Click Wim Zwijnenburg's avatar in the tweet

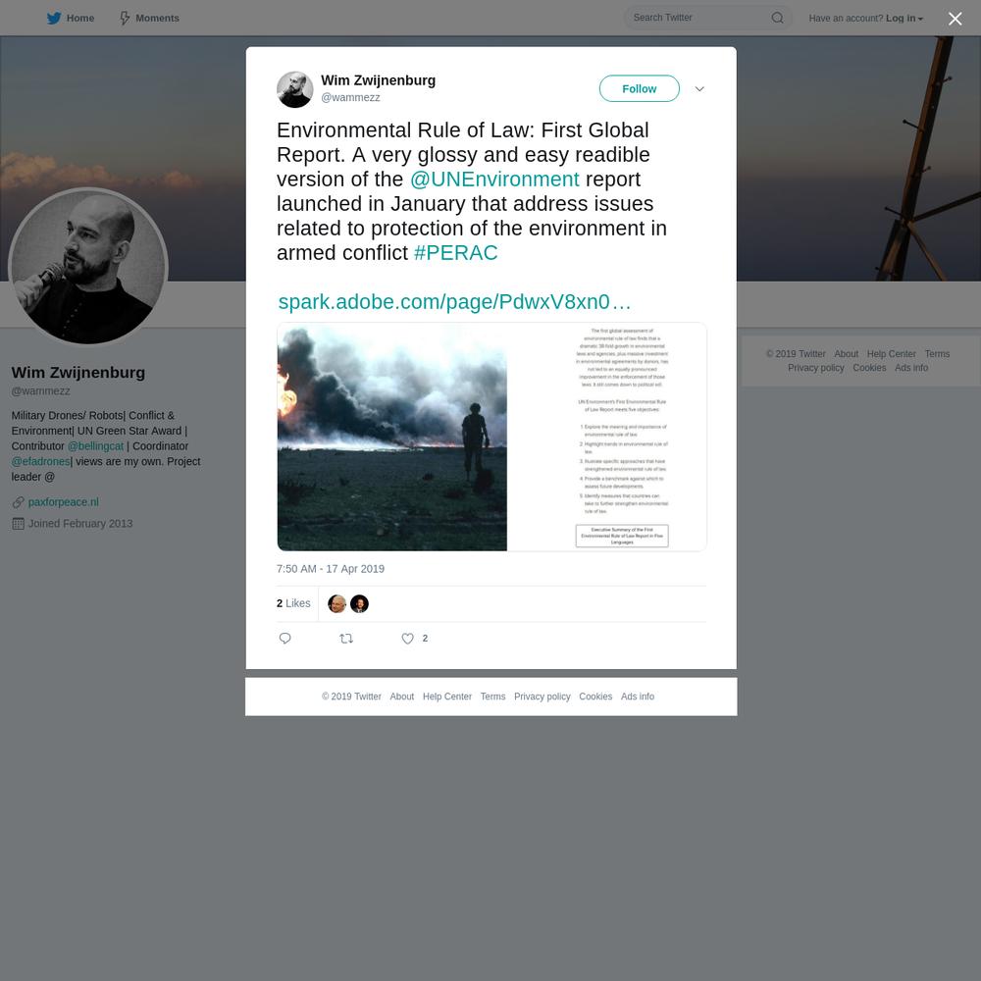(x=294, y=89)
